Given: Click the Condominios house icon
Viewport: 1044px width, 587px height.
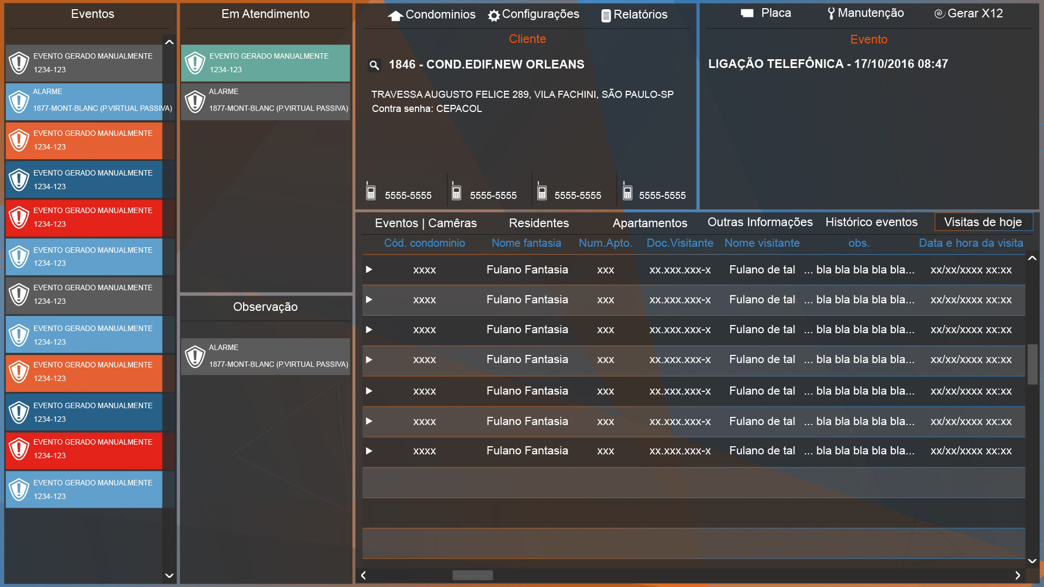Looking at the screenshot, I should pos(395,16).
